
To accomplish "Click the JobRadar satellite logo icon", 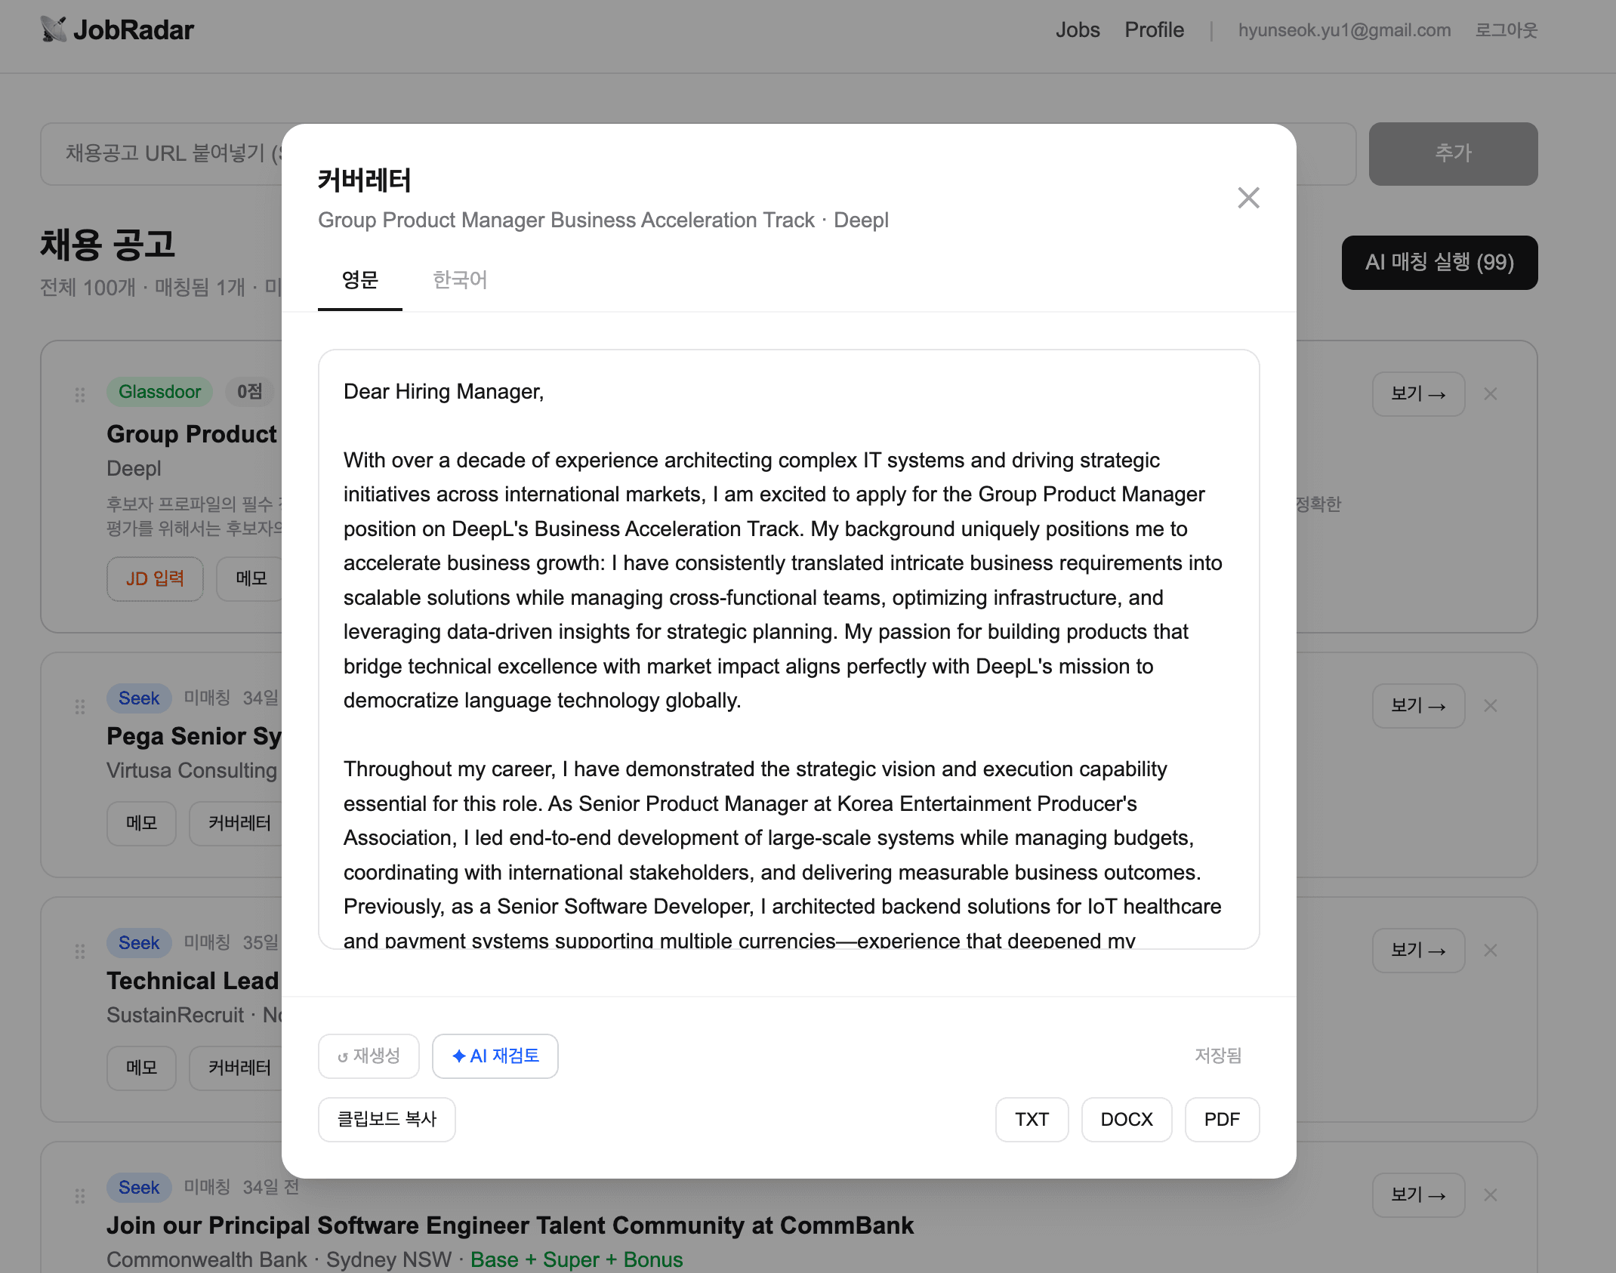I will point(53,29).
